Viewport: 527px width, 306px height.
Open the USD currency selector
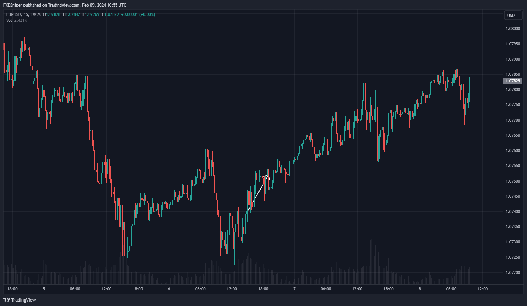coord(511,15)
